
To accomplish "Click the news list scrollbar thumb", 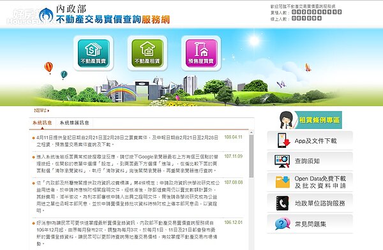I will (251, 156).
